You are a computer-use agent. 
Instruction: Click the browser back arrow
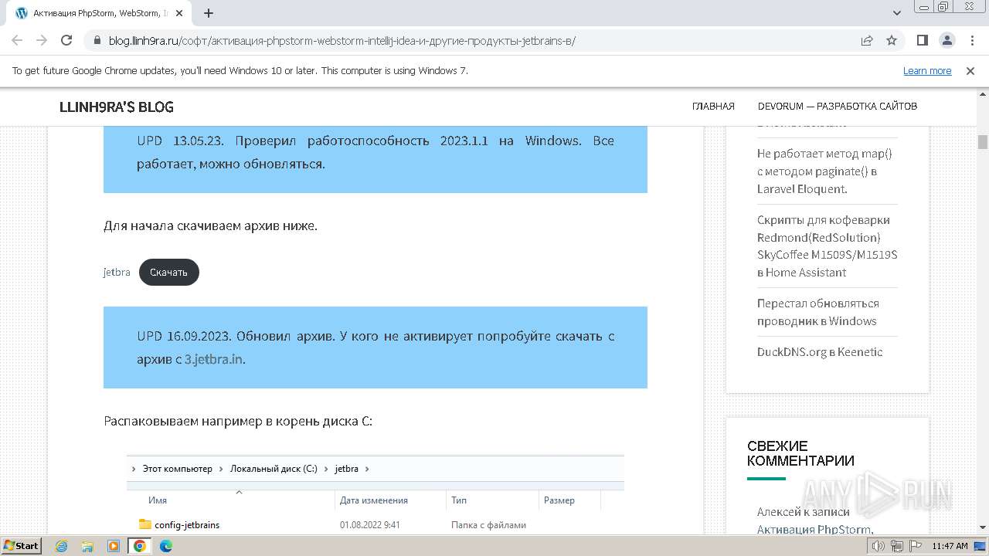click(x=17, y=40)
